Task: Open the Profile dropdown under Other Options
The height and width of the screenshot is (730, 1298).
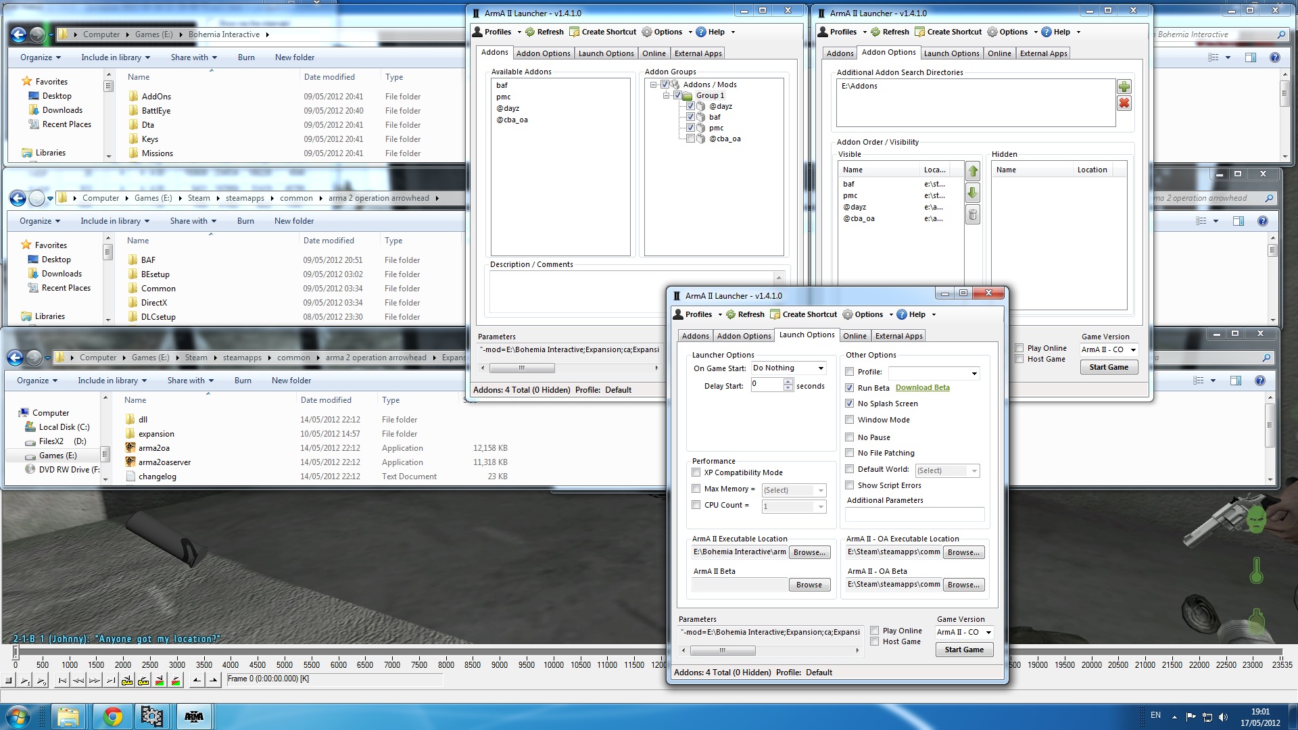Action: tap(934, 373)
